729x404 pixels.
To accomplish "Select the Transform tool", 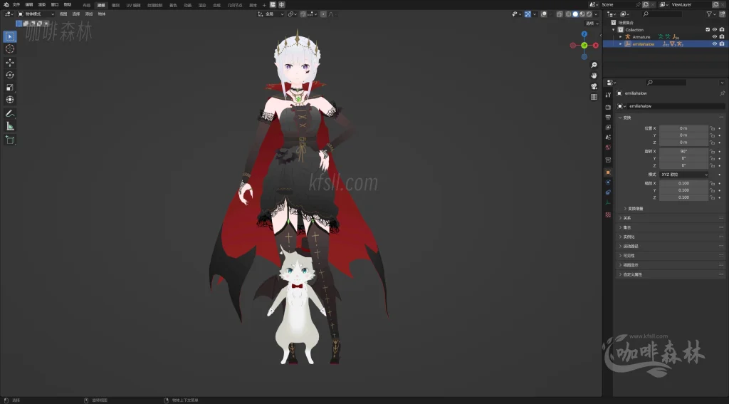I will click(10, 100).
